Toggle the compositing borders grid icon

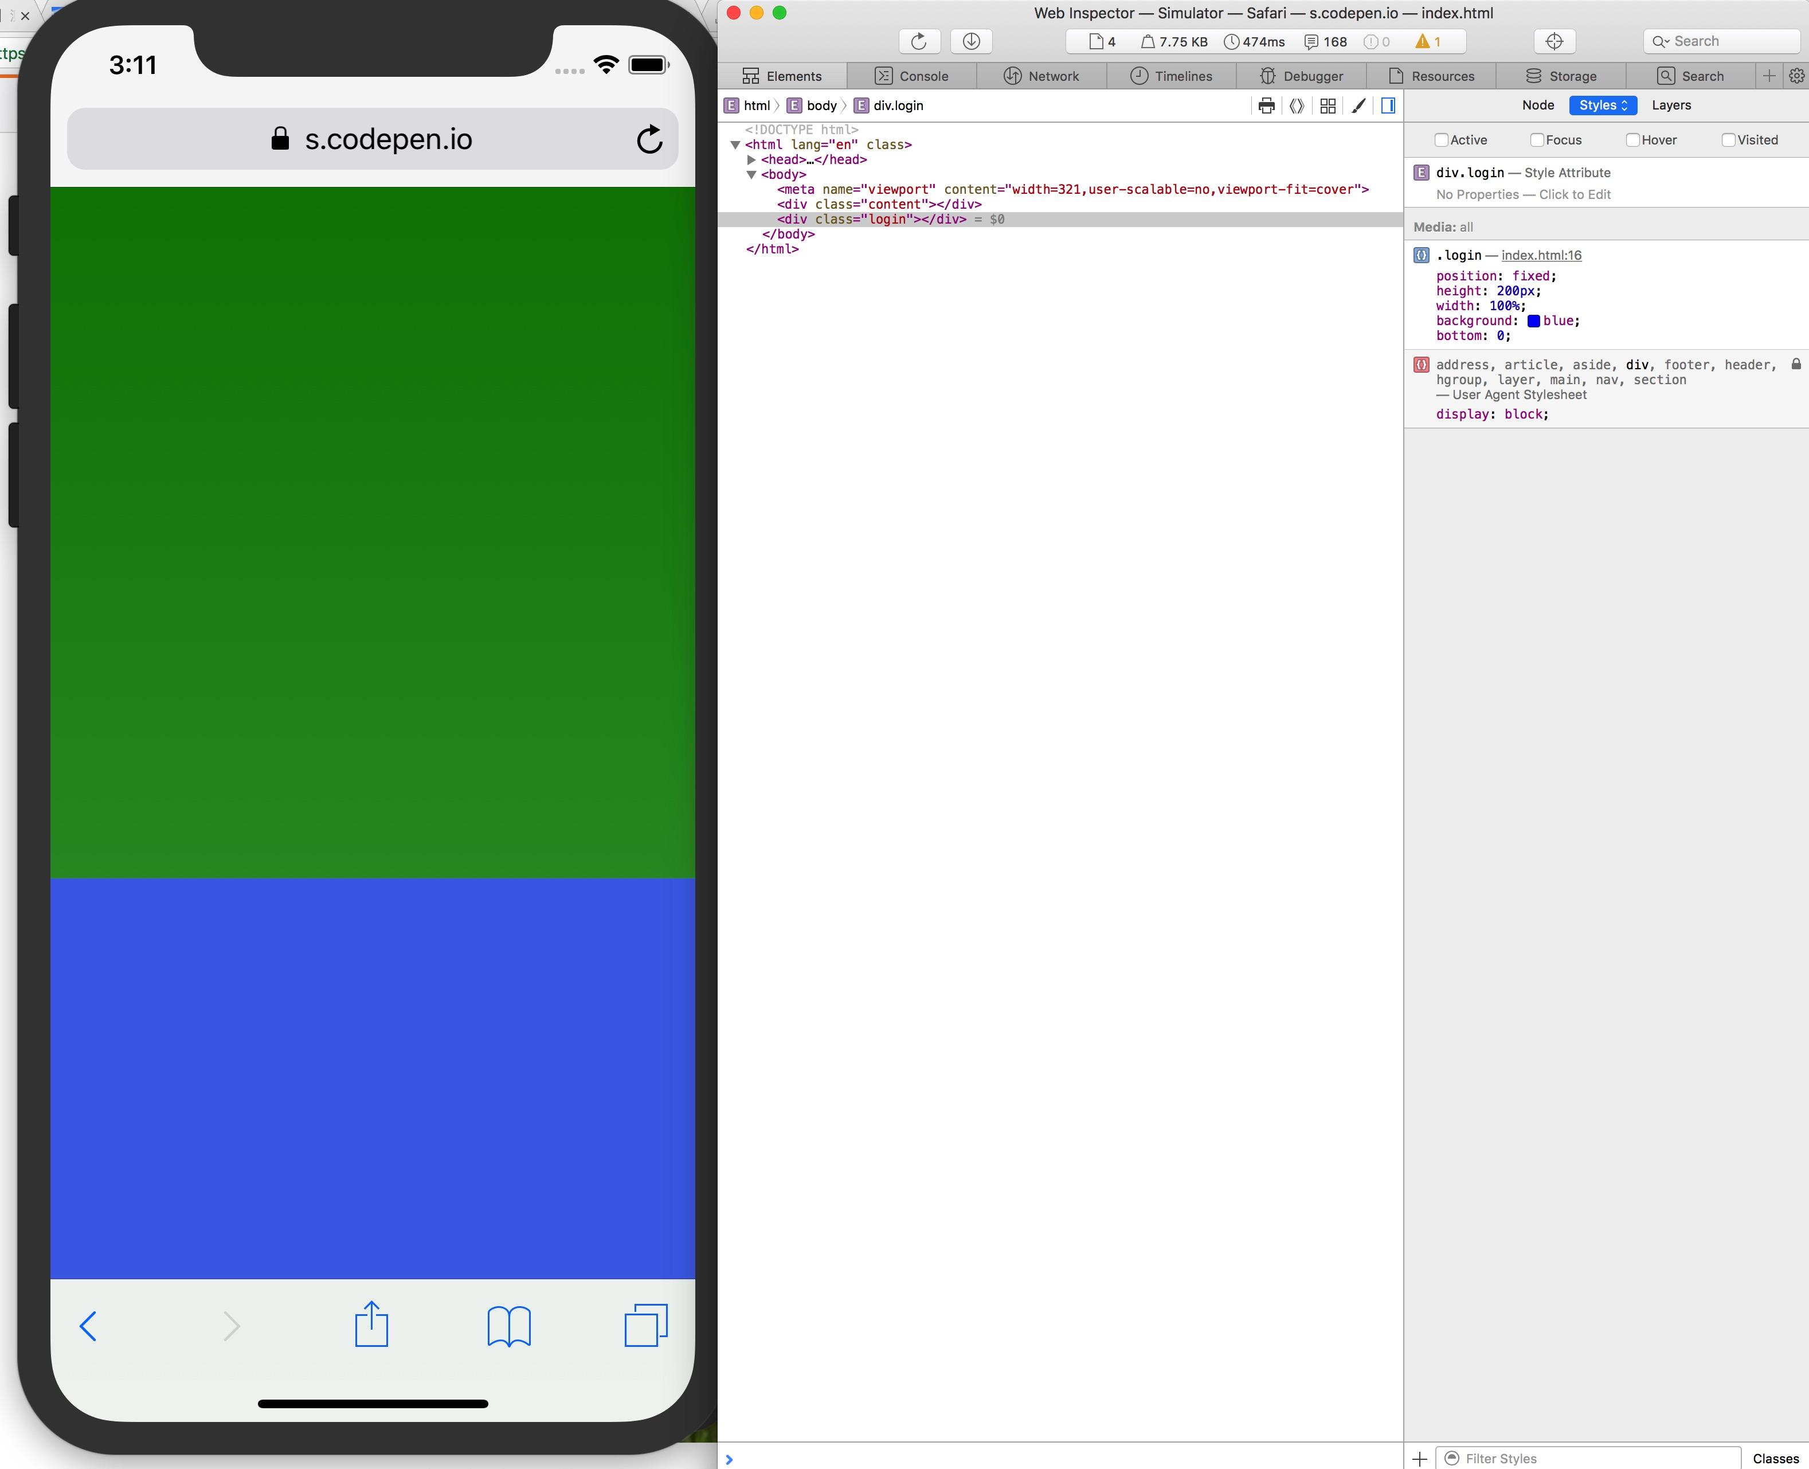click(x=1328, y=106)
